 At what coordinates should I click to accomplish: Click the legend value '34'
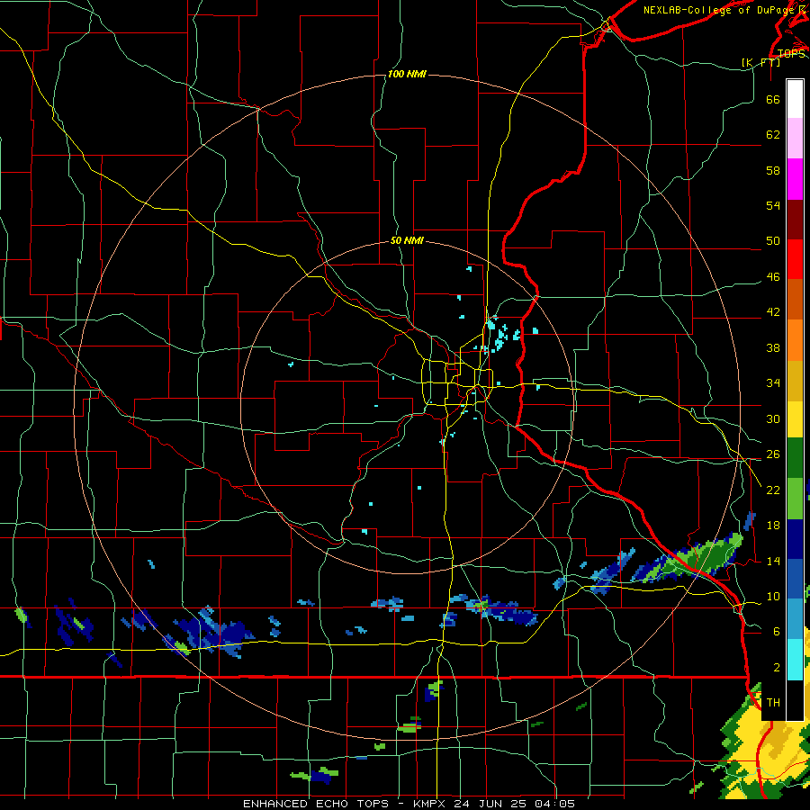(x=773, y=383)
